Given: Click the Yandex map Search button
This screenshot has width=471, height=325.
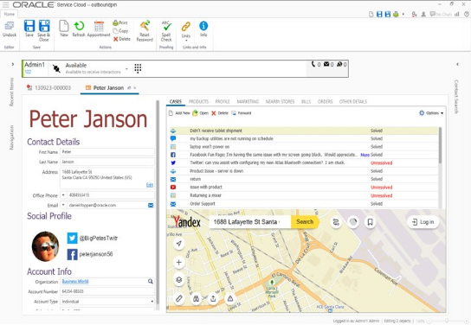Looking at the screenshot, I should [x=305, y=222].
